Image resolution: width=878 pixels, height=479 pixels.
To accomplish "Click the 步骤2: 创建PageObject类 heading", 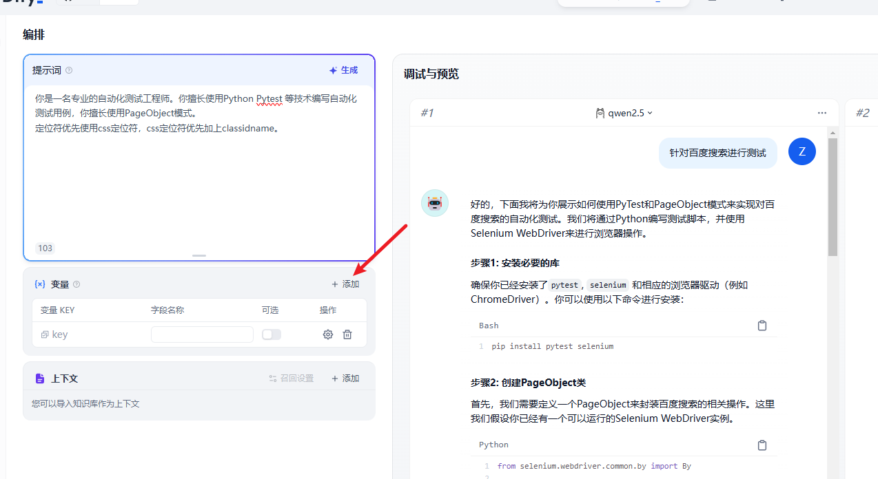I will pos(529,383).
